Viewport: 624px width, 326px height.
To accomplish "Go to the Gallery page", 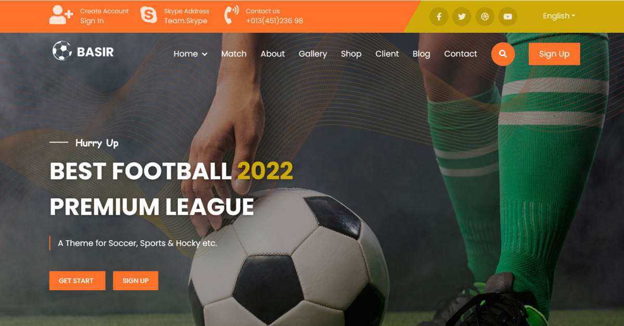I will 313,54.
